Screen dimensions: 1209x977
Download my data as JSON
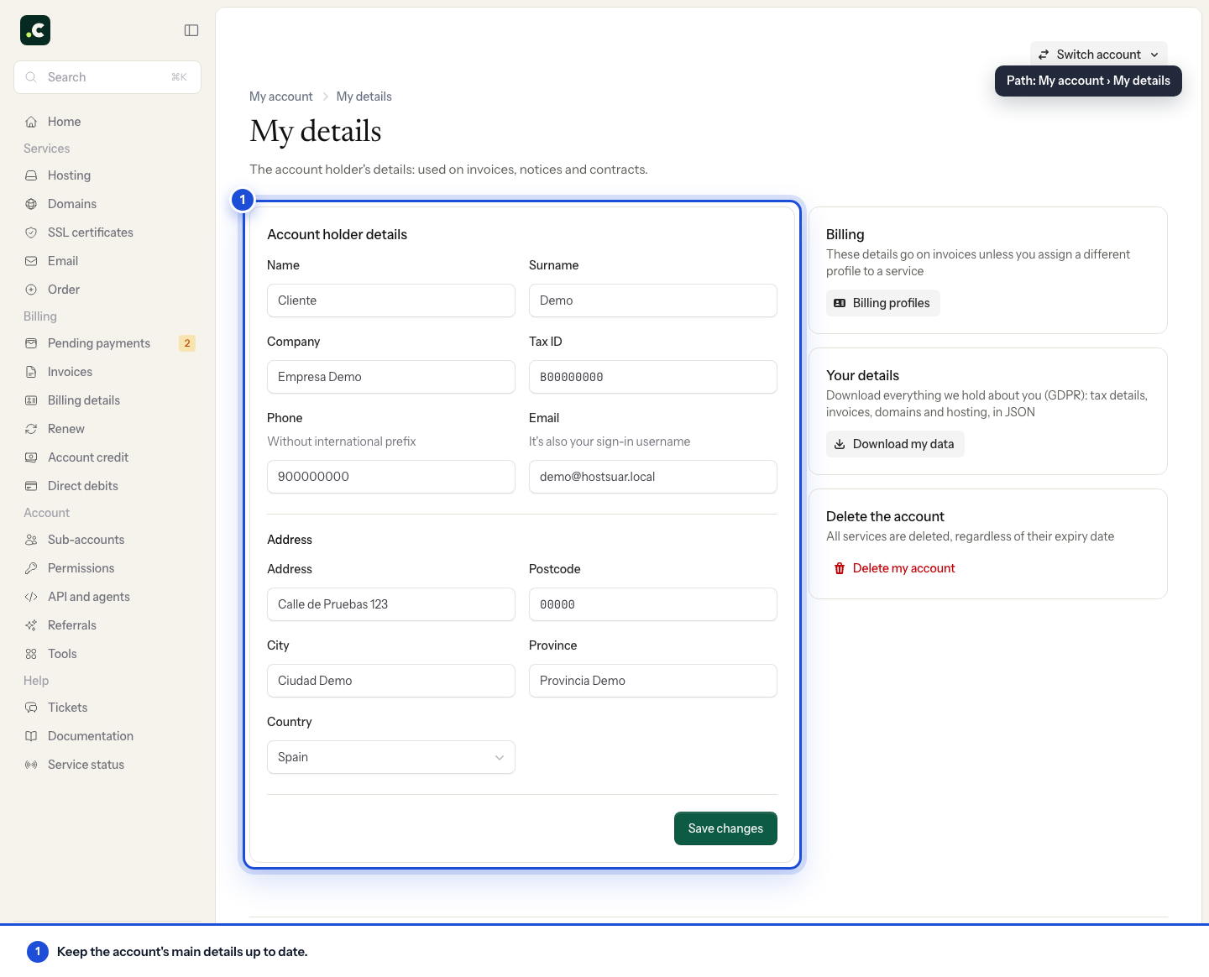tap(895, 444)
